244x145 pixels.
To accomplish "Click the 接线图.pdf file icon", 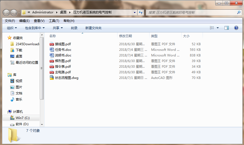I will coord(52,44).
